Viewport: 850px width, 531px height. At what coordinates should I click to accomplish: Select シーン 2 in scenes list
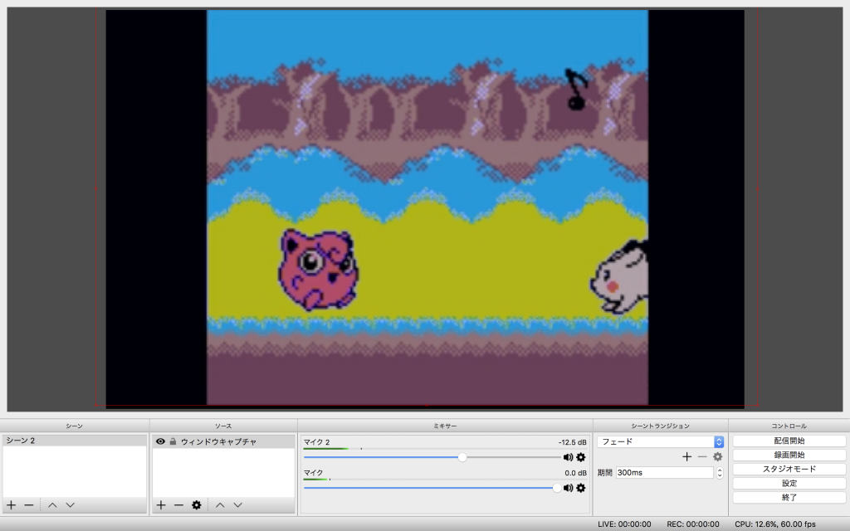tap(74, 441)
